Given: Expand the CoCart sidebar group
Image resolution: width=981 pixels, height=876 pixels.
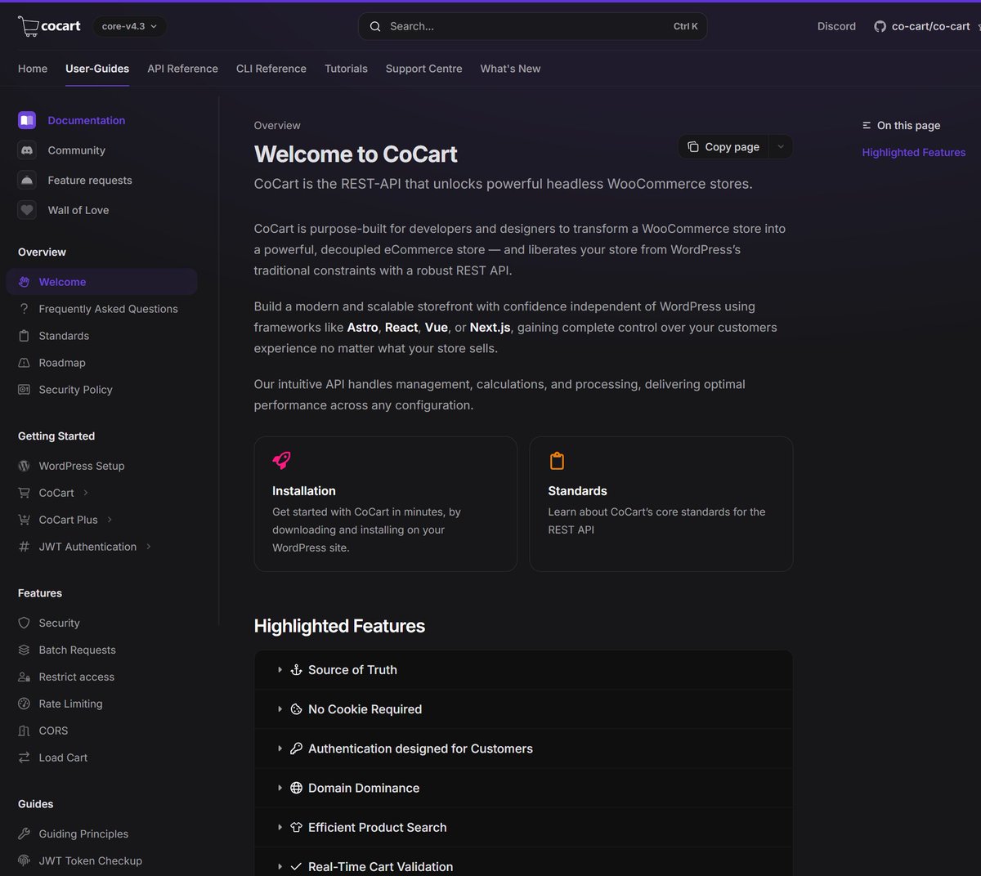Looking at the screenshot, I should click(86, 493).
